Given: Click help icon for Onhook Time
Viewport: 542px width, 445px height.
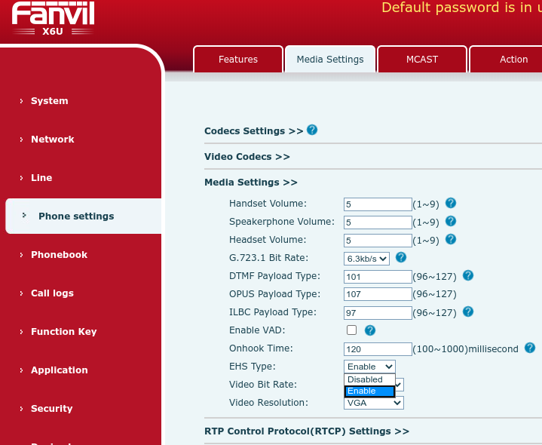Looking at the screenshot, I should [529, 348].
